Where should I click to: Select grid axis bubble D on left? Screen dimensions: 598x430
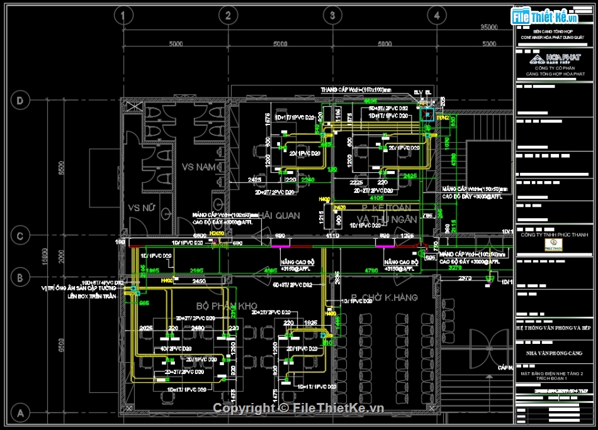point(21,100)
